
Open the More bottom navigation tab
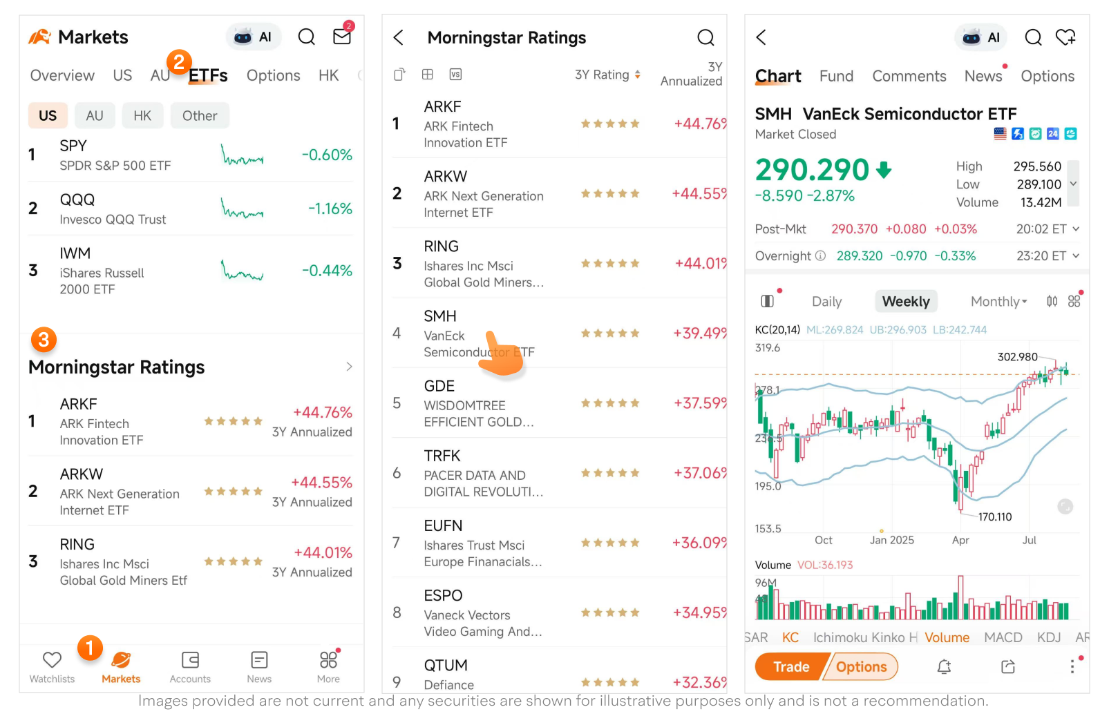click(328, 667)
